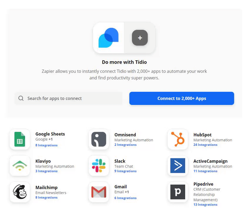Select the Slack title

tap(120, 161)
